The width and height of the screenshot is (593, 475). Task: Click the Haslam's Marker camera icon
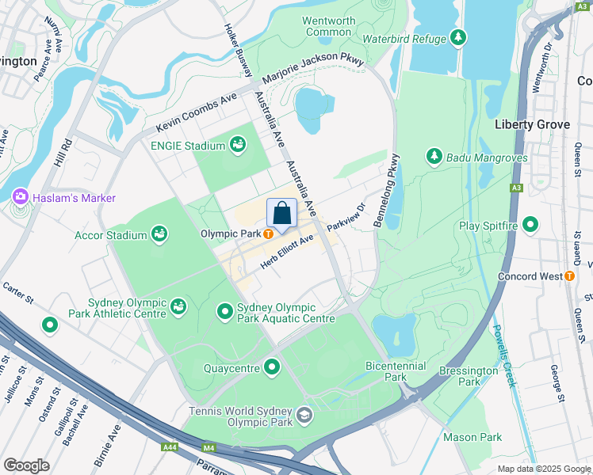(x=21, y=196)
